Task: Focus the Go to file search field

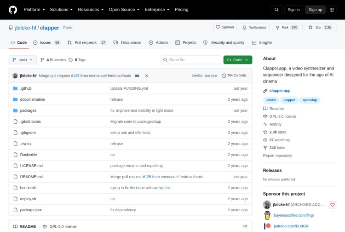Action: click(191, 60)
